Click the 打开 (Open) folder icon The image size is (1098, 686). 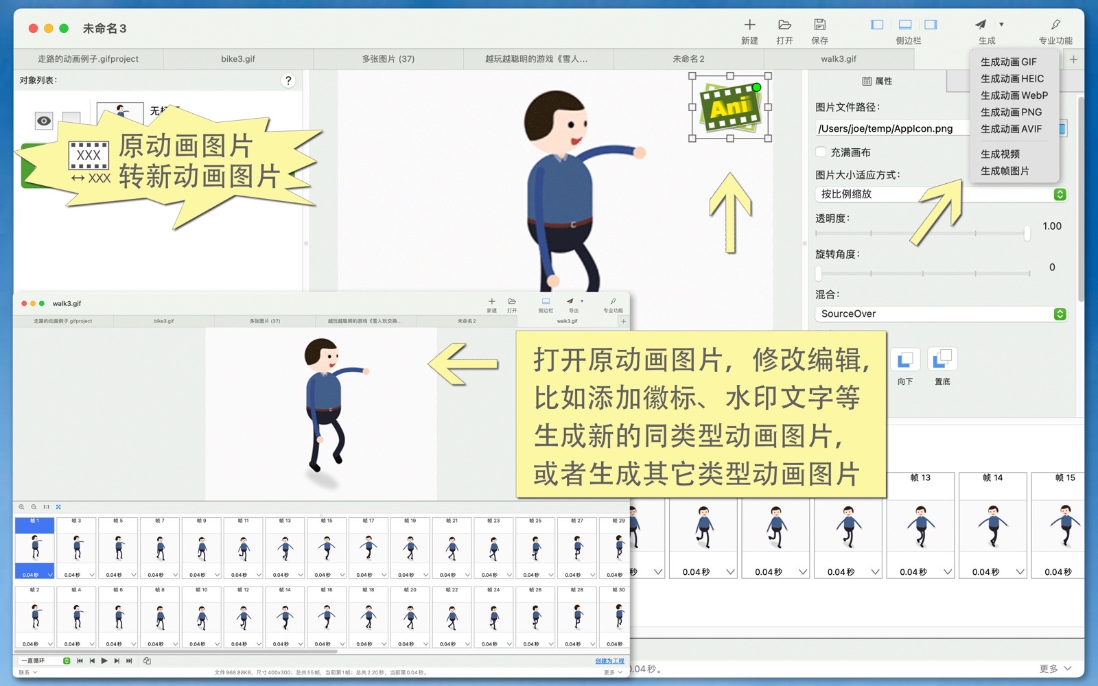(x=784, y=25)
